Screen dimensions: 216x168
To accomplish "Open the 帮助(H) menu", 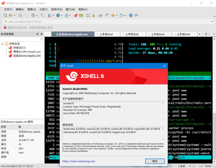I will tap(83, 9).
